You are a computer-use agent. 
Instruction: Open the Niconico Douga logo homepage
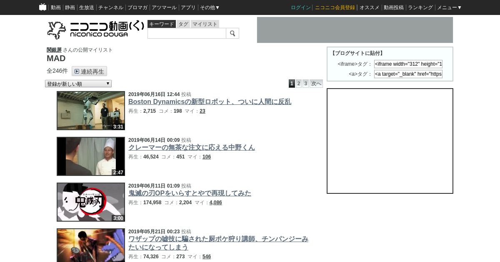click(x=96, y=30)
